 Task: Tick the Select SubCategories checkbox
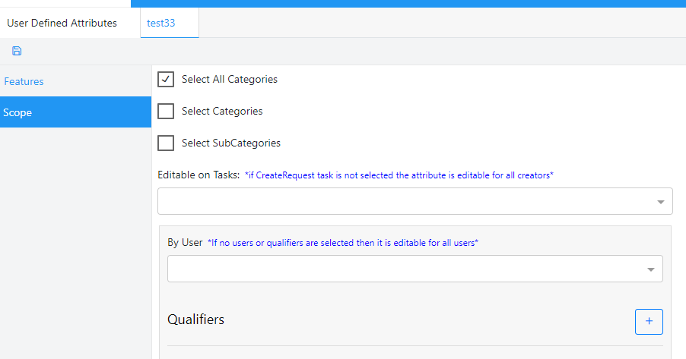click(x=166, y=143)
